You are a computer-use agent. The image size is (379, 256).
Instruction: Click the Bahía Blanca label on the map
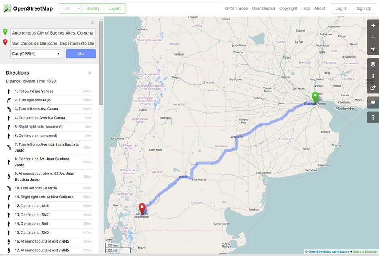pos(264,173)
